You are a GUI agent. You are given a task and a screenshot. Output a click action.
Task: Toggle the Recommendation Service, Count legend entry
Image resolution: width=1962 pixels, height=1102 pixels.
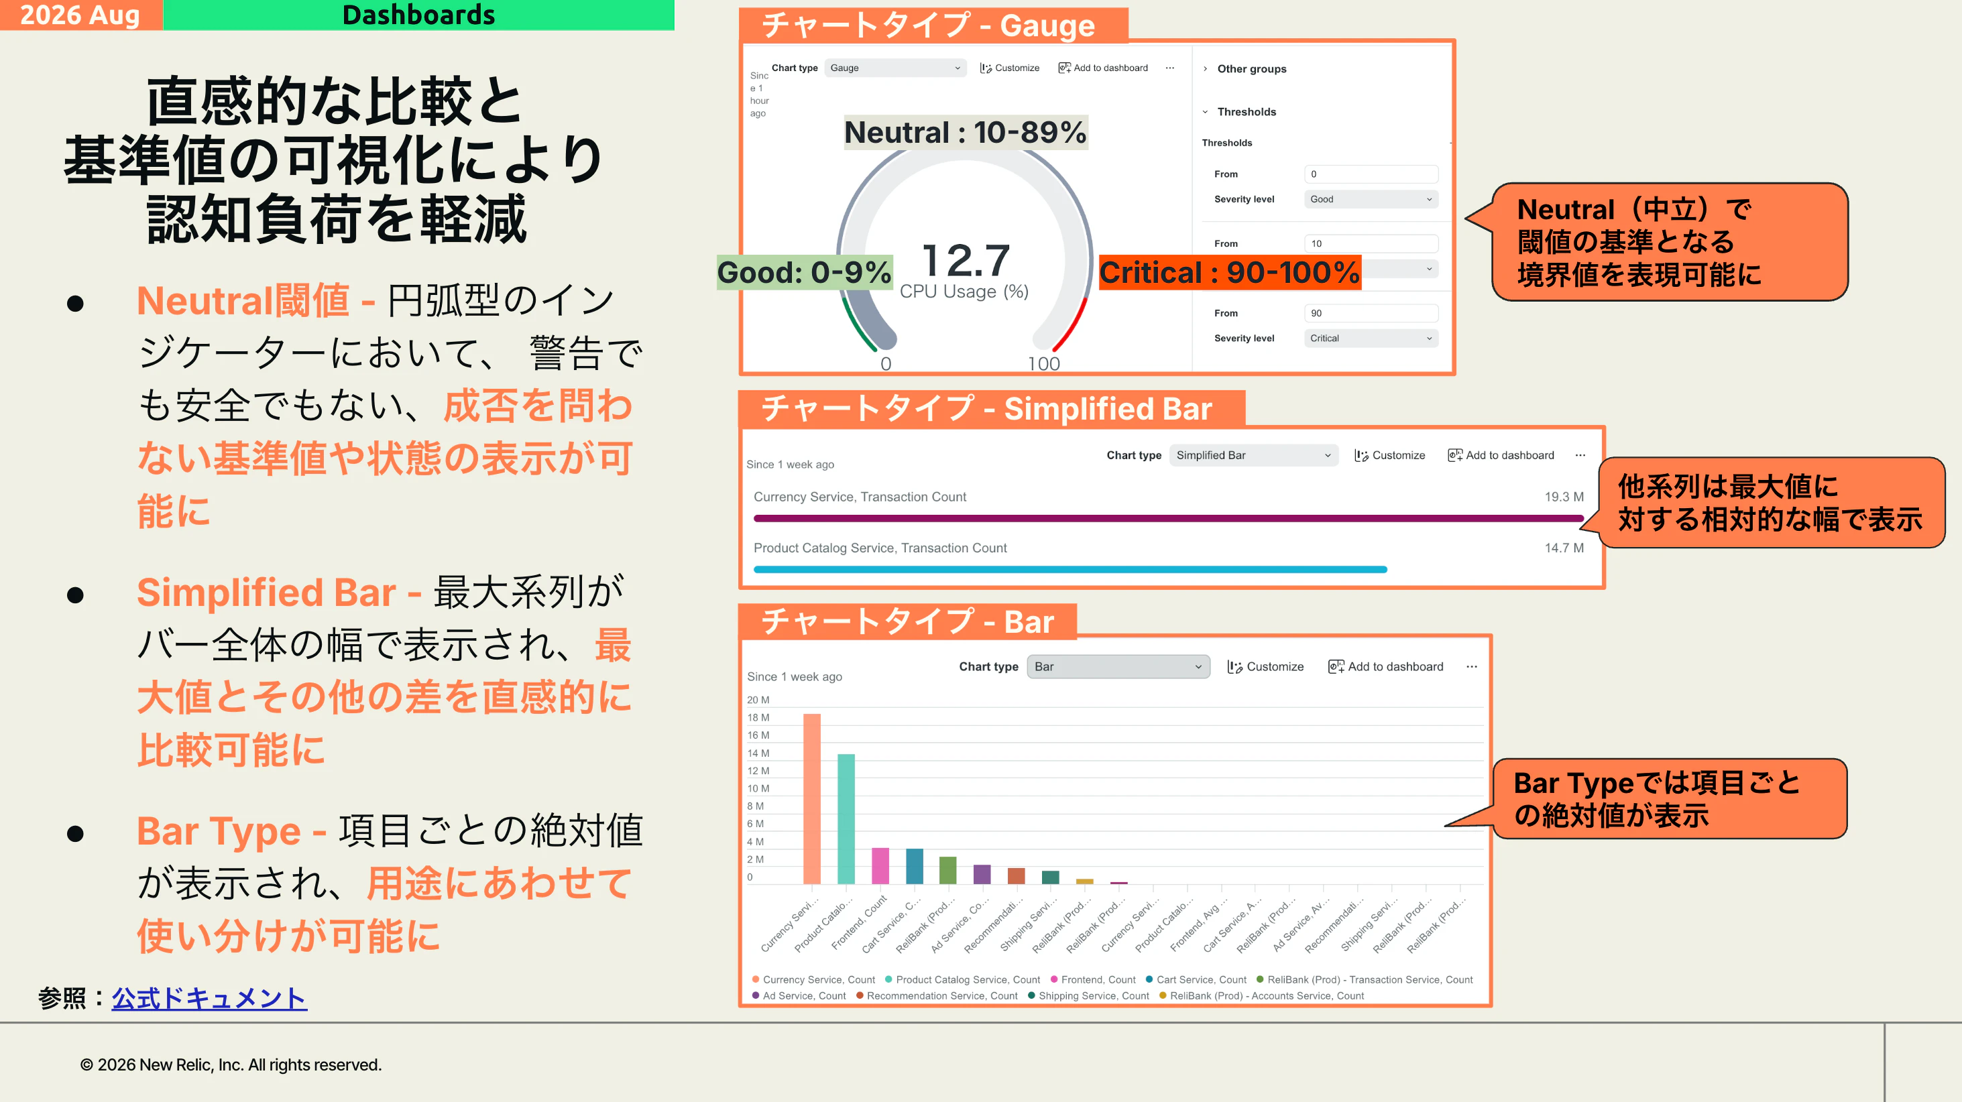click(936, 995)
